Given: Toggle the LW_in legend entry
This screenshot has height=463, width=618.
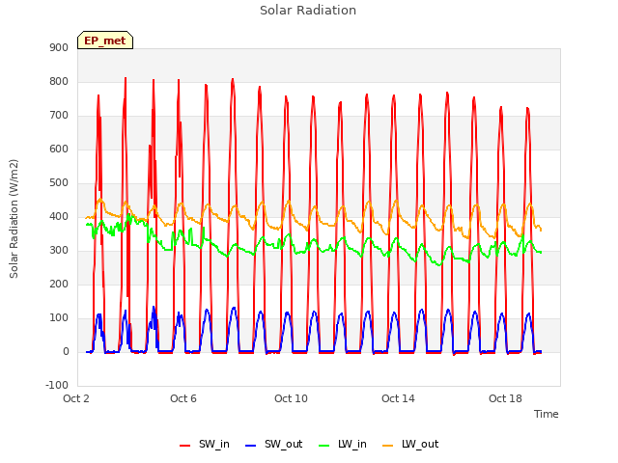Looking at the screenshot, I should [343, 444].
